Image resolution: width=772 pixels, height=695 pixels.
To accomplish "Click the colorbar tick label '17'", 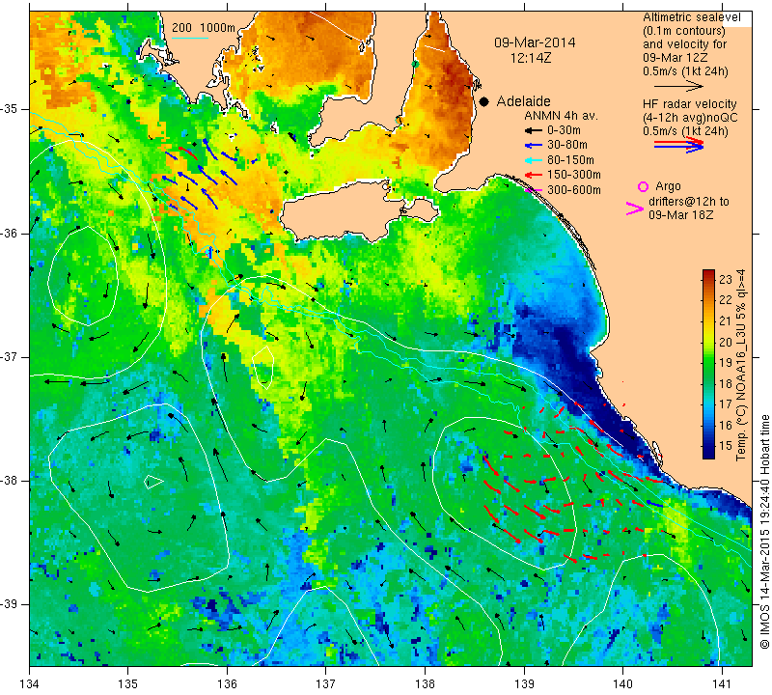I will coord(726,403).
